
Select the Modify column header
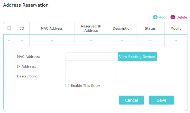tap(176, 28)
